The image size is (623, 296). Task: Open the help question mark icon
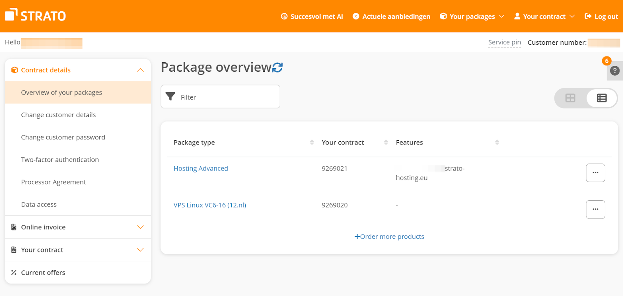pos(615,71)
